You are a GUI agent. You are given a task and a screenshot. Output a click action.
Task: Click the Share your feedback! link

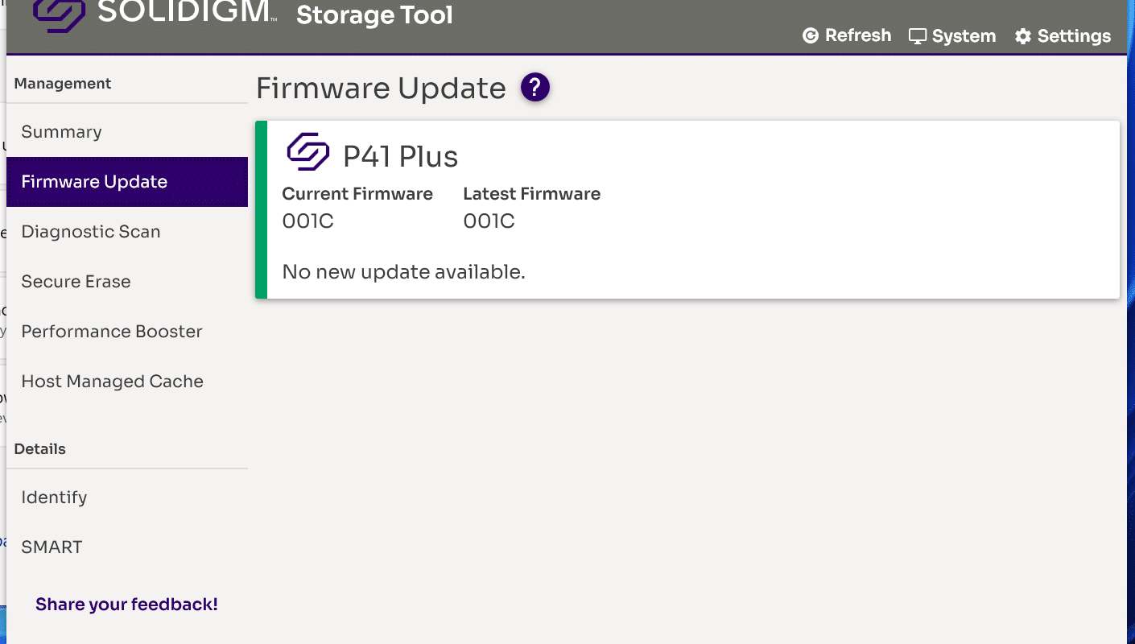pyautogui.click(x=126, y=605)
